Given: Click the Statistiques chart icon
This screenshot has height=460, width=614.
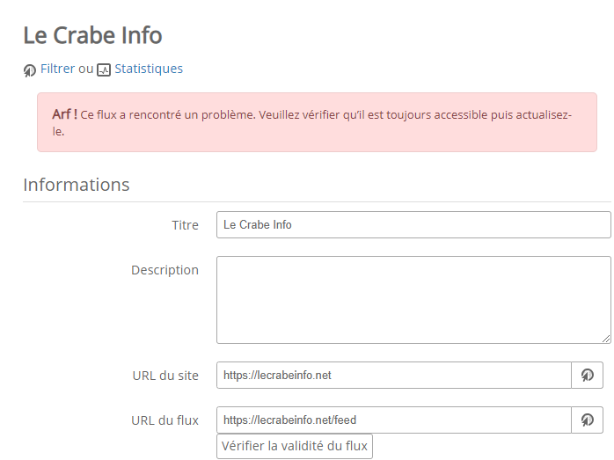Looking at the screenshot, I should [104, 70].
